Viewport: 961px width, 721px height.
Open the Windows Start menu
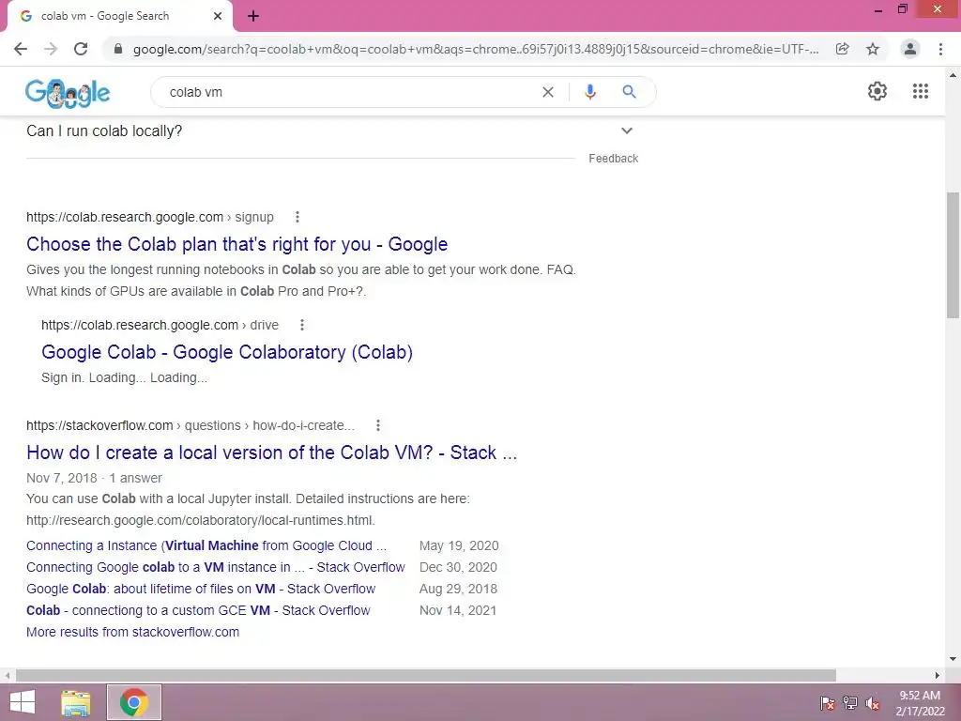23,702
